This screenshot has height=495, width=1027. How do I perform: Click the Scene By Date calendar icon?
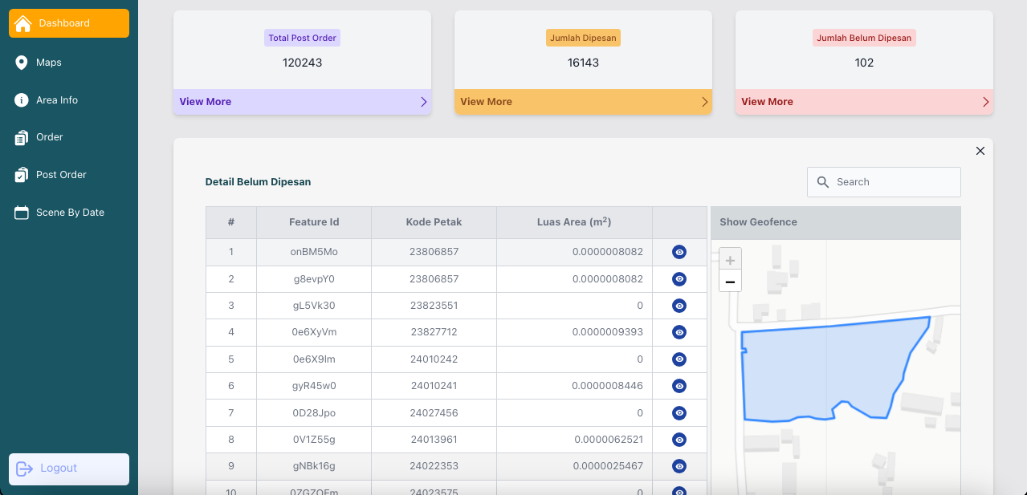22,213
